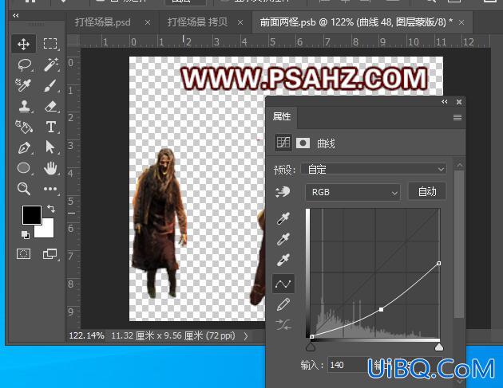Pick the black point eyedropper

coord(283,218)
